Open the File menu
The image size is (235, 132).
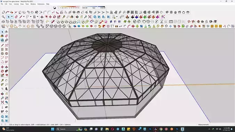(x=2, y=4)
